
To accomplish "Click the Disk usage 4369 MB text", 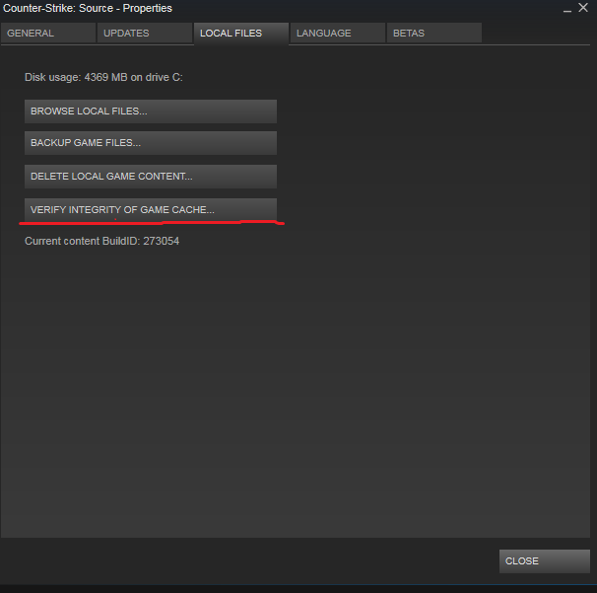I will coord(103,77).
